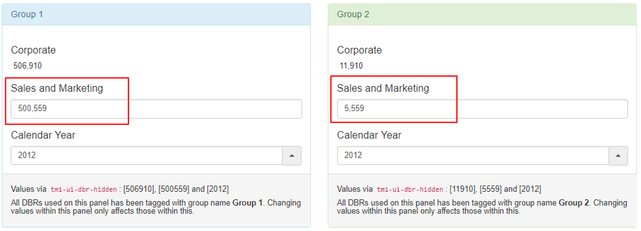Click the Corporate value 11,910

tap(351, 66)
